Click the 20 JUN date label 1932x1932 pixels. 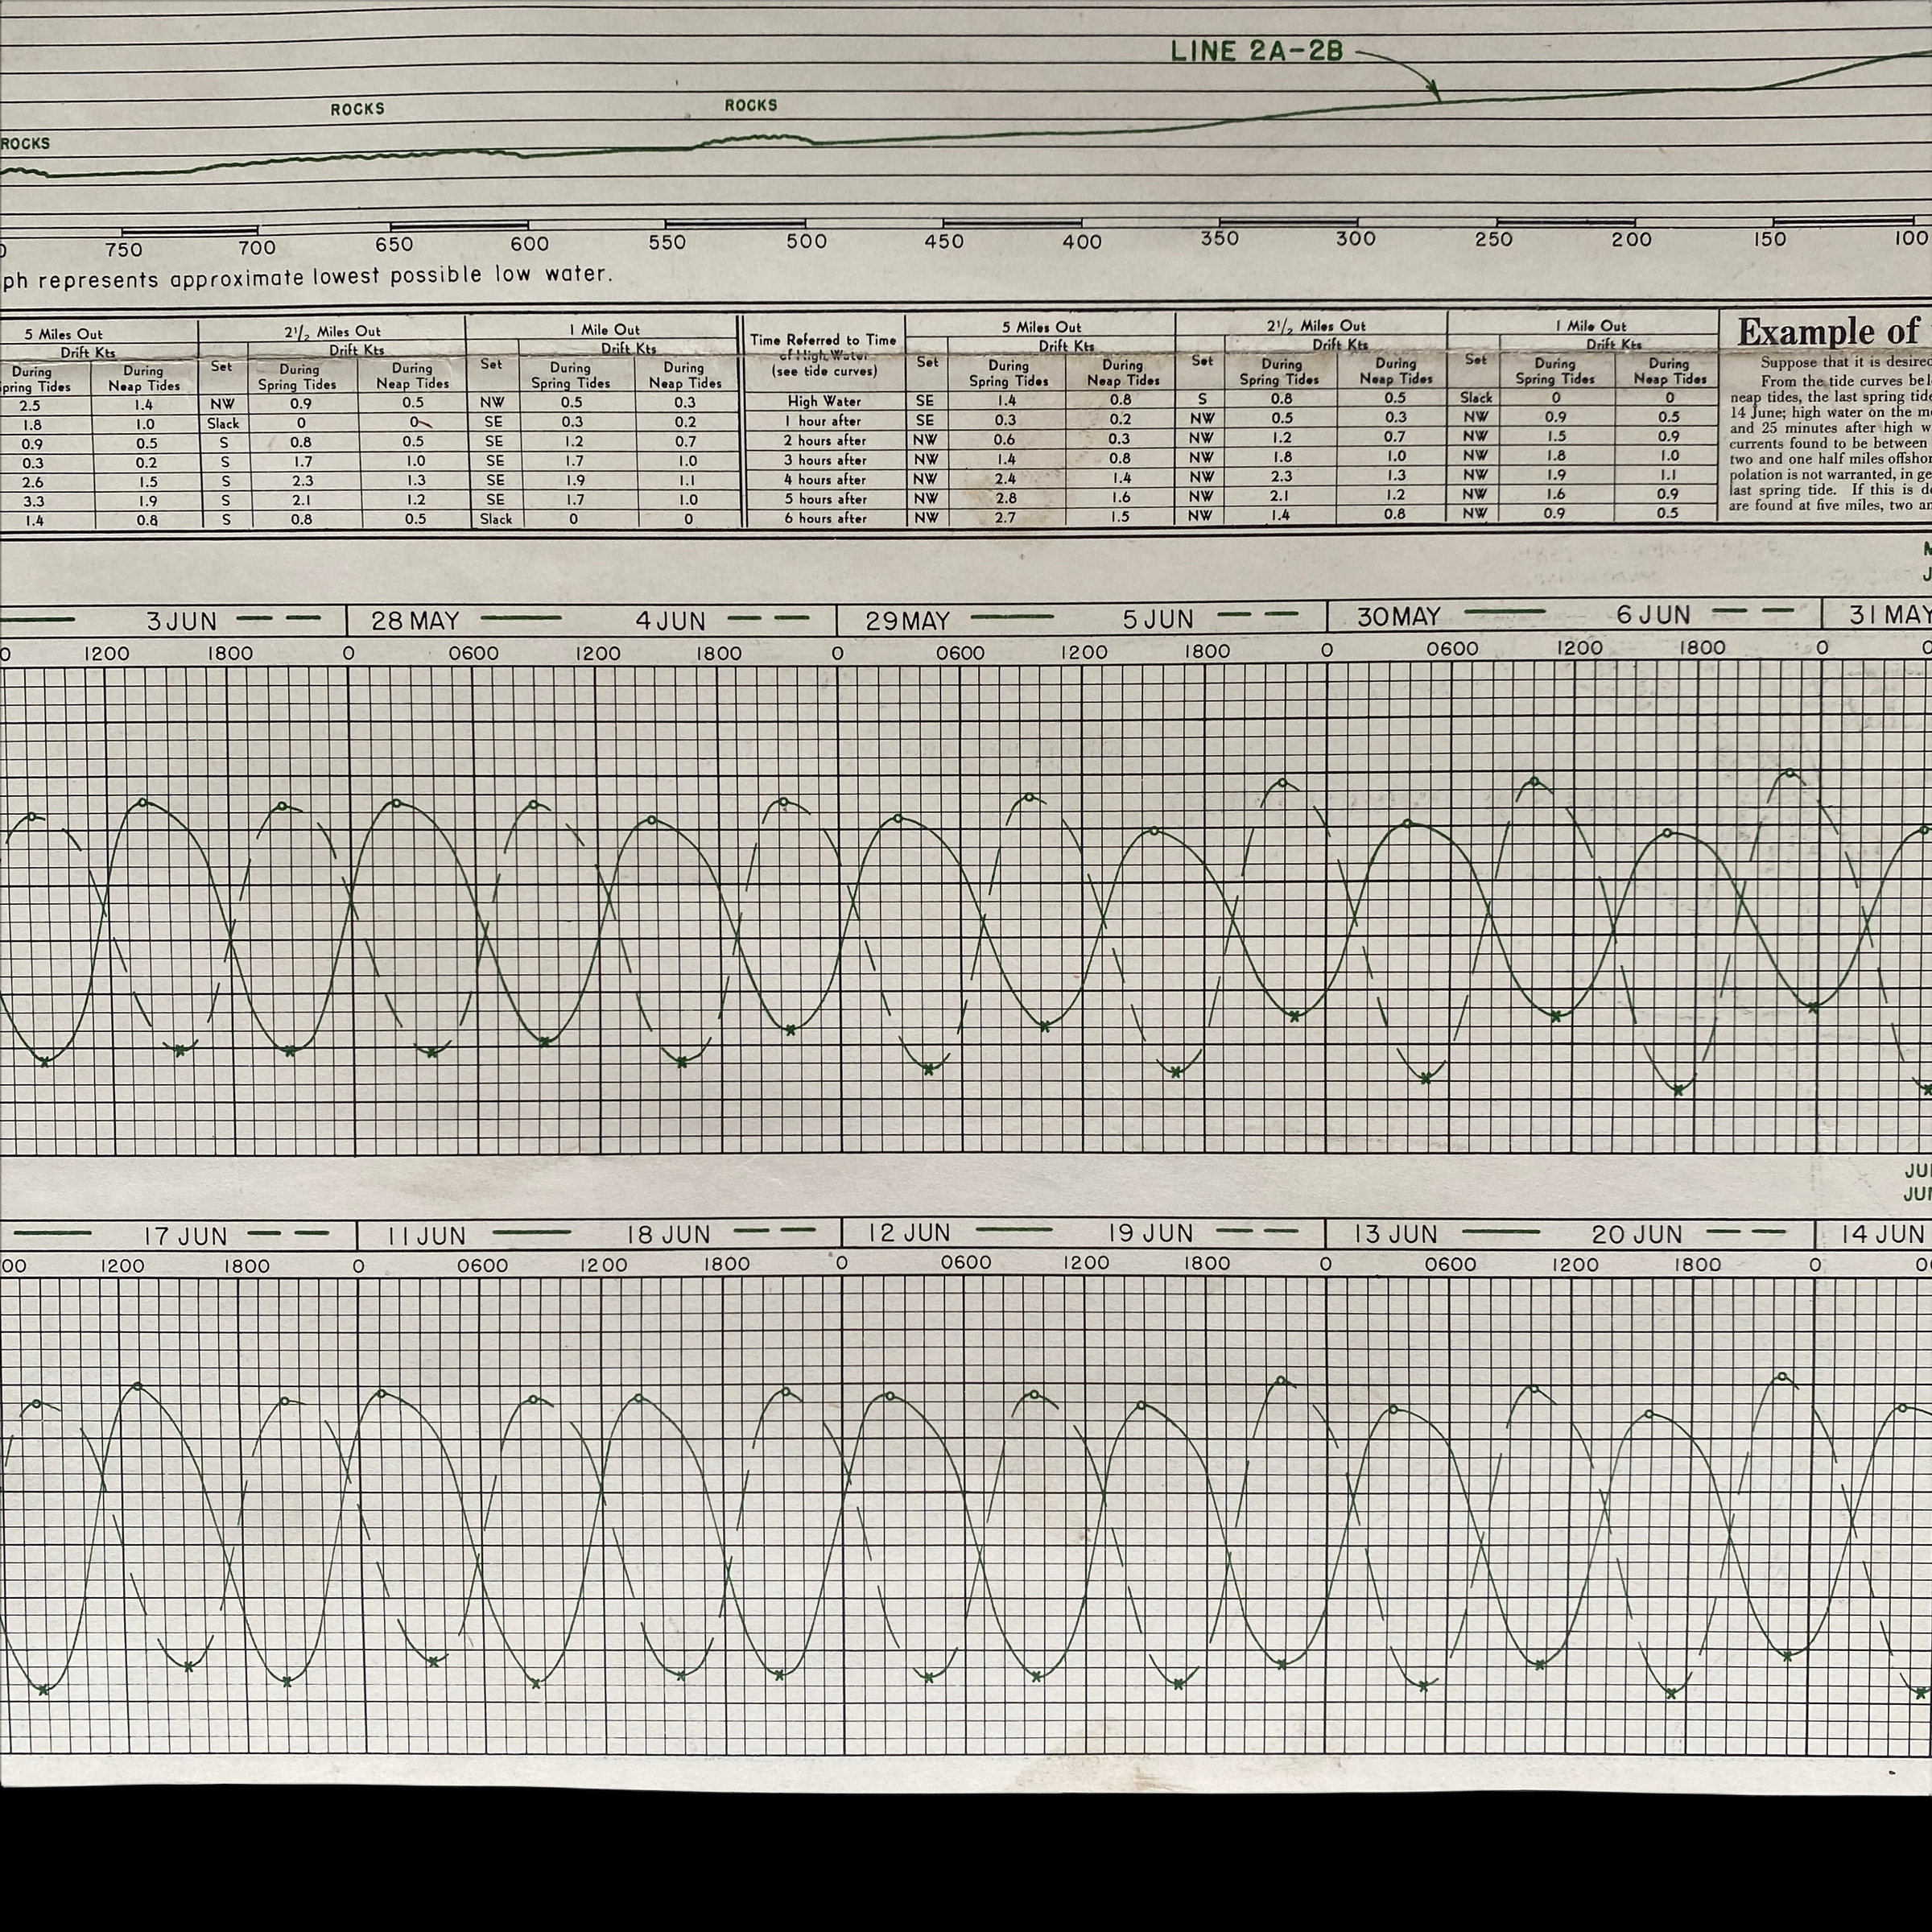point(1637,1235)
